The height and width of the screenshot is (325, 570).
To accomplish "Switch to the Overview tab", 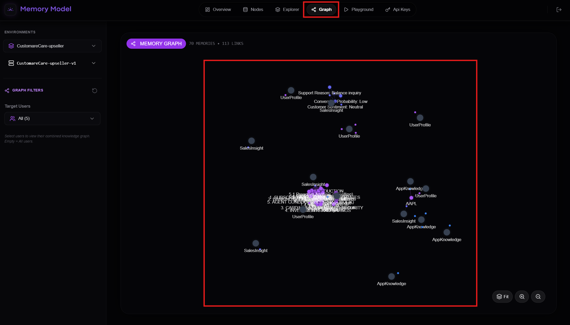I will point(218,10).
